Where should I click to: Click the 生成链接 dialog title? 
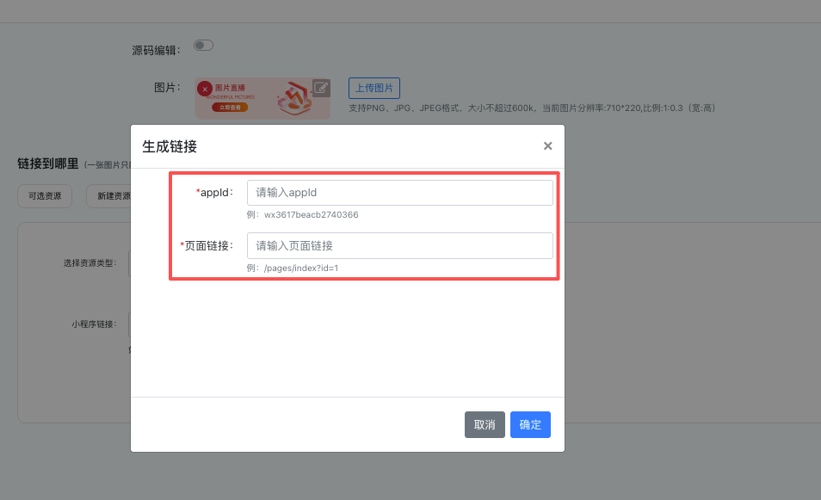click(x=170, y=147)
